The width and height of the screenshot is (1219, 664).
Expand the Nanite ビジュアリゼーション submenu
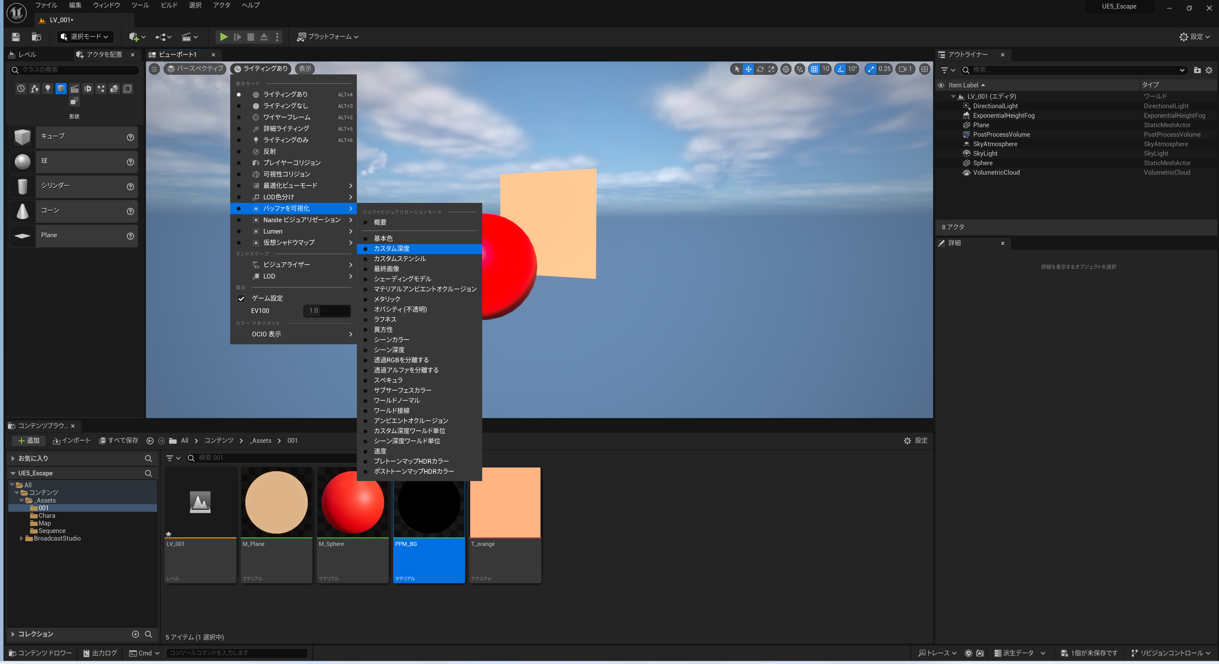301,220
